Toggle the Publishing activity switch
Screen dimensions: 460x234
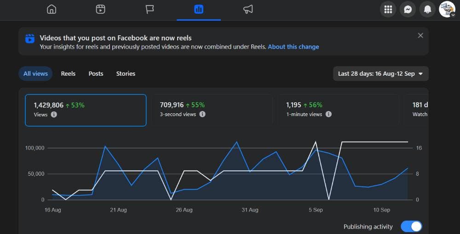[x=411, y=227]
